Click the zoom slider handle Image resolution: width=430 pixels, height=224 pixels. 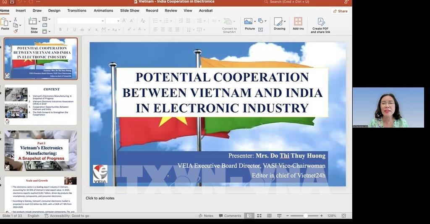click(306, 216)
